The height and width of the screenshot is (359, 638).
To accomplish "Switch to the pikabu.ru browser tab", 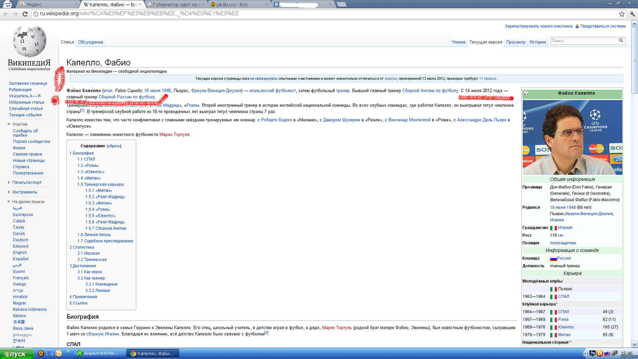I will pyautogui.click(x=235, y=5).
